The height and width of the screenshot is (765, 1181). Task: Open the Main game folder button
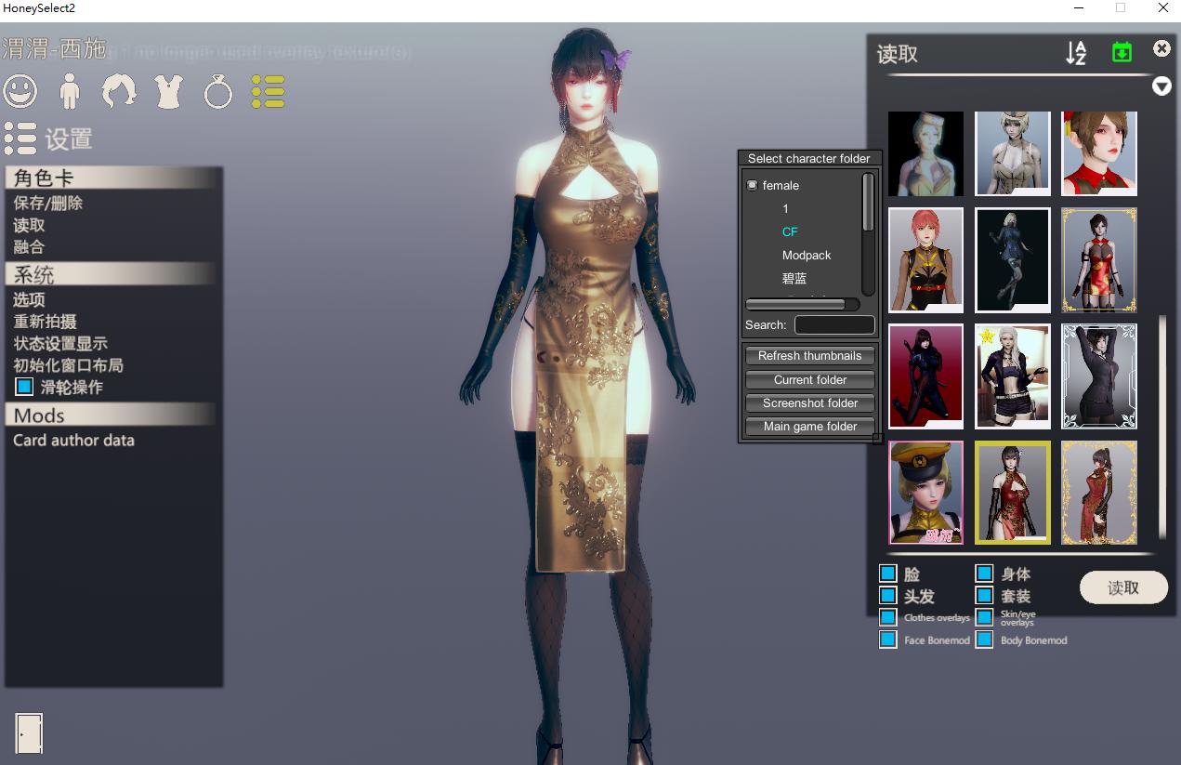(x=809, y=426)
